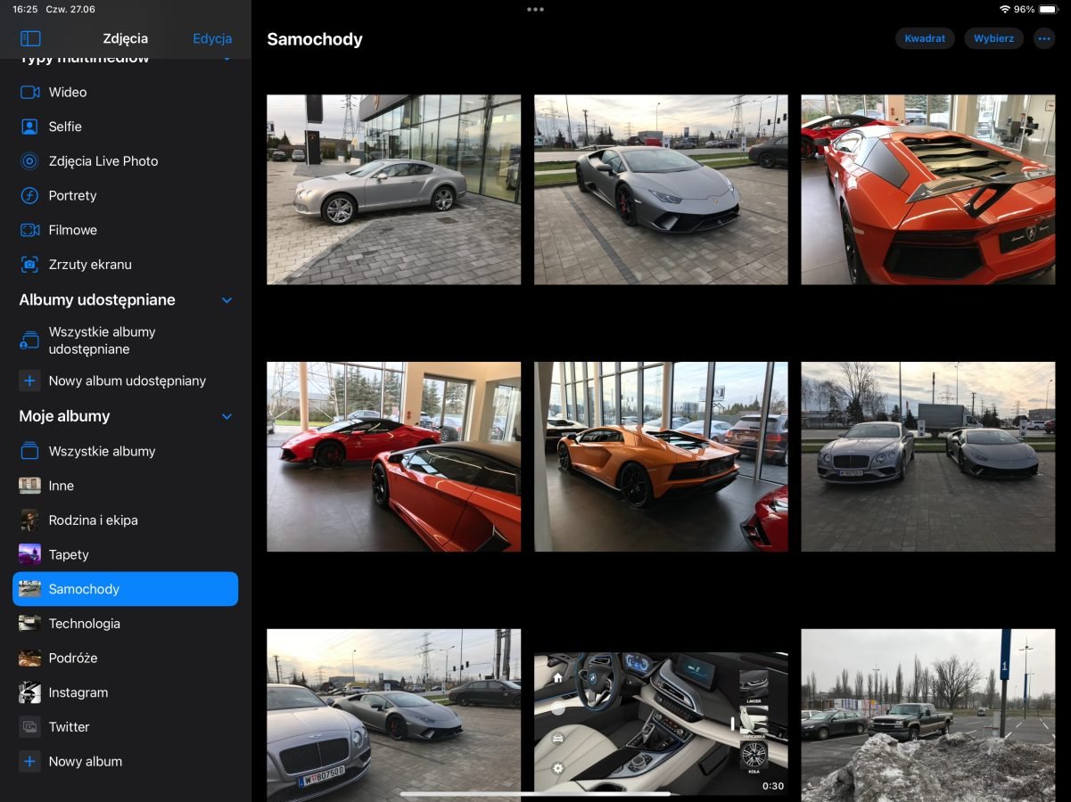This screenshot has width=1071, height=802.
Task: Select the Samochody album row
Action: pos(126,589)
